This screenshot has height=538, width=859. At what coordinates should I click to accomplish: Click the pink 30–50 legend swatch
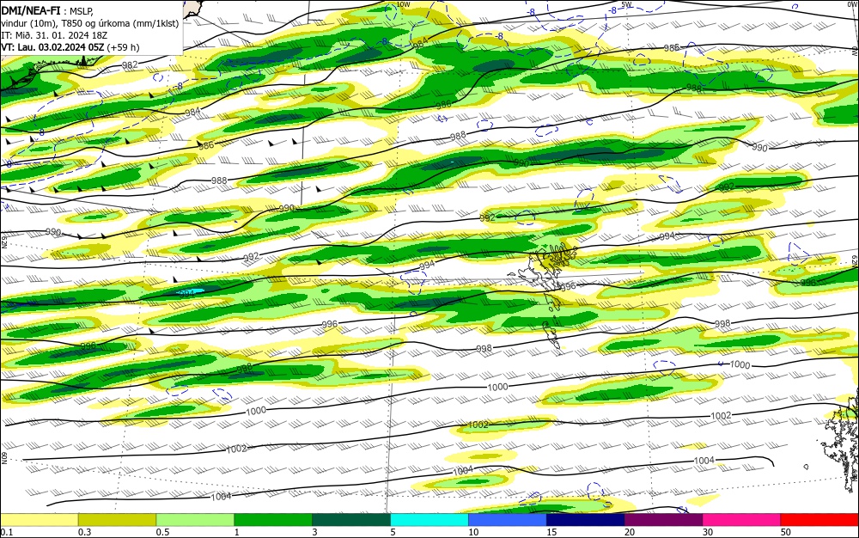pos(741,520)
